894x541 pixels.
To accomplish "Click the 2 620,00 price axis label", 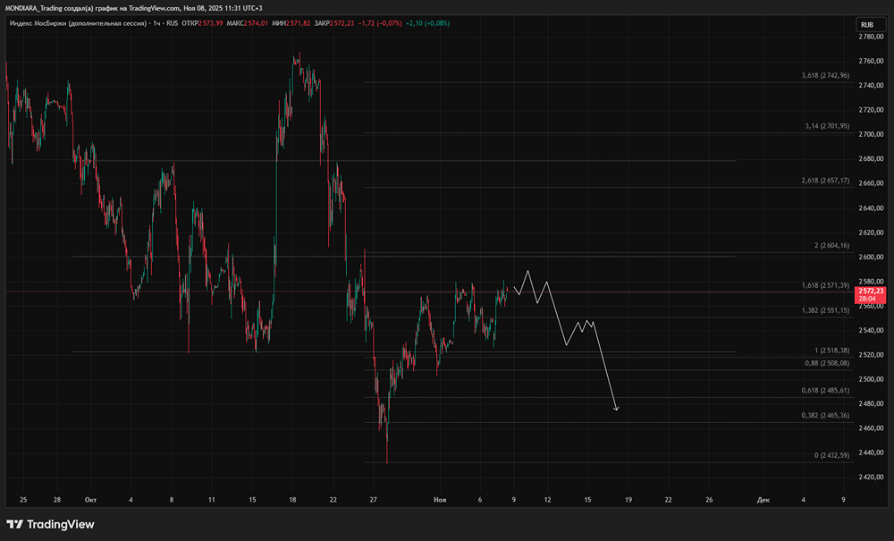I will [x=871, y=232].
